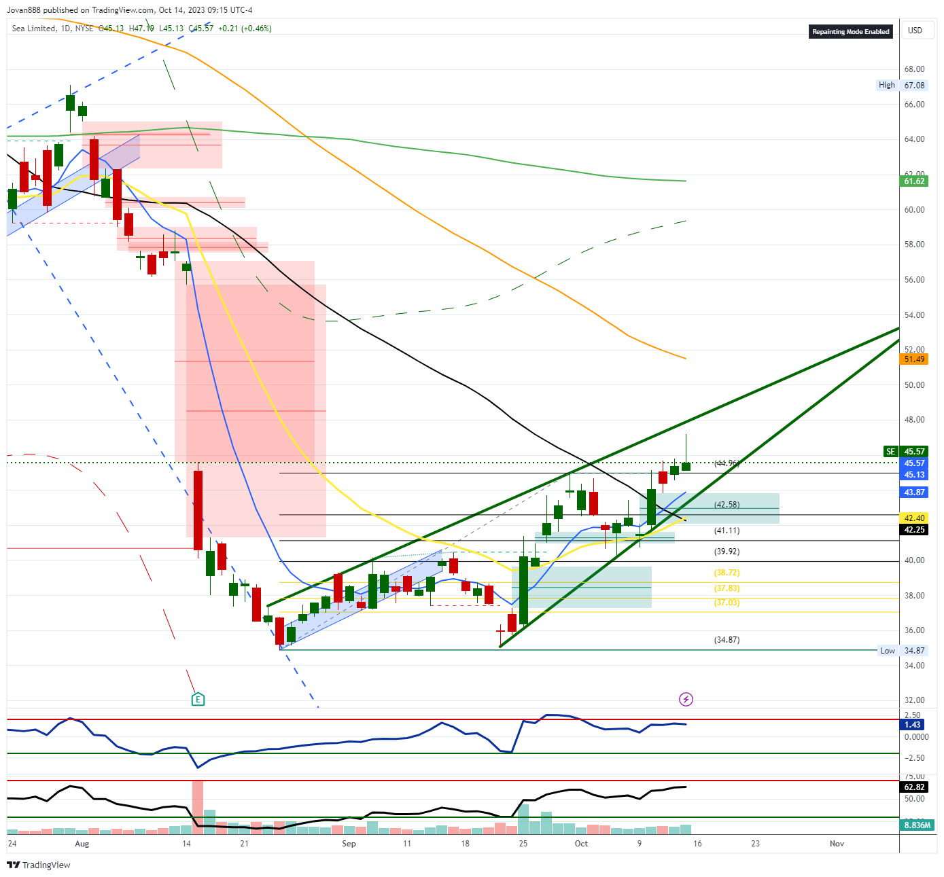Click the 21 date on time axis

coord(245,844)
